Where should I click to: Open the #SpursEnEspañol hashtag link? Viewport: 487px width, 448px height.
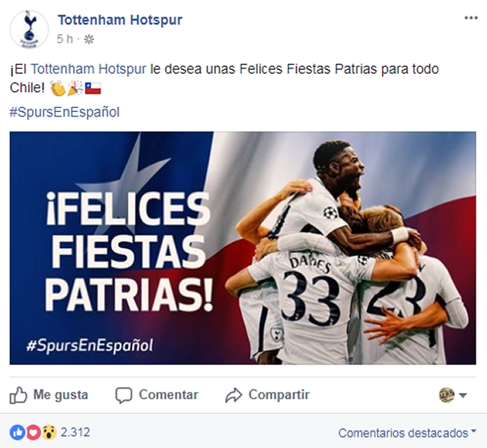pos(65,112)
